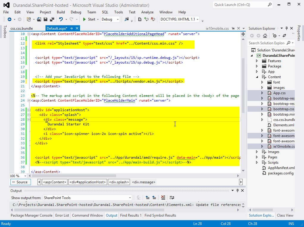Open the Debug menu
Screen dimensions: 304x227
pyautogui.click(x=76, y=12)
